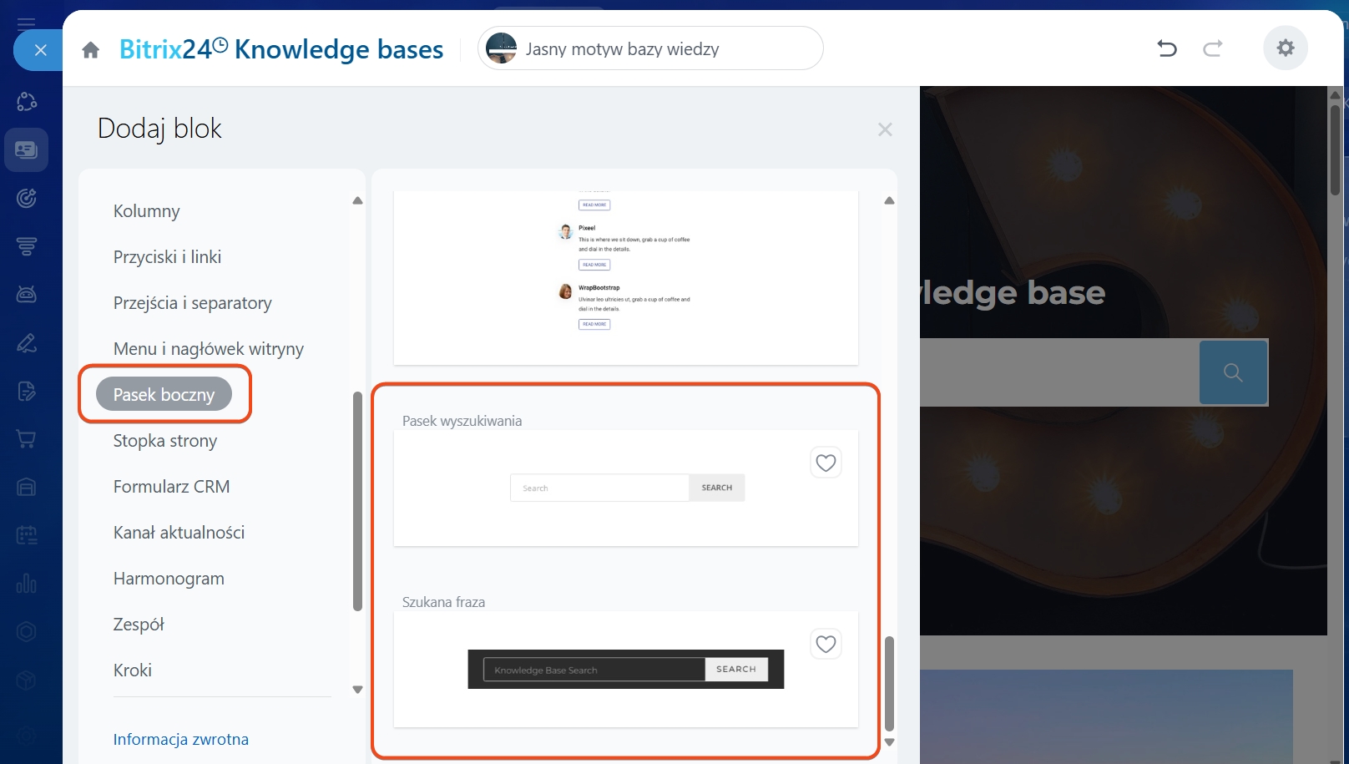The image size is (1349, 764).
Task: Select the Zespół category
Action: pos(139,625)
